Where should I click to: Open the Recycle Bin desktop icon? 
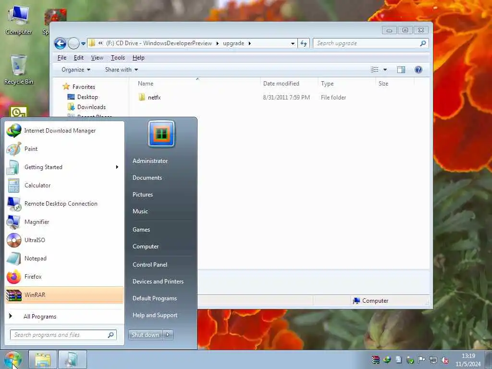tap(18, 70)
